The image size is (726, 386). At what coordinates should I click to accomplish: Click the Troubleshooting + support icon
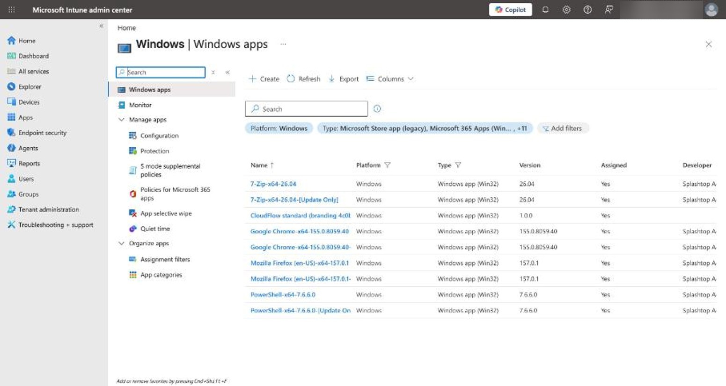point(11,225)
